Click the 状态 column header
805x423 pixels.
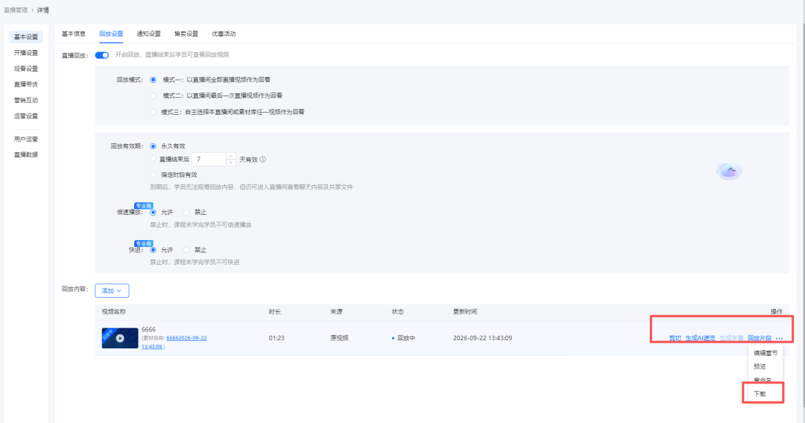(398, 312)
